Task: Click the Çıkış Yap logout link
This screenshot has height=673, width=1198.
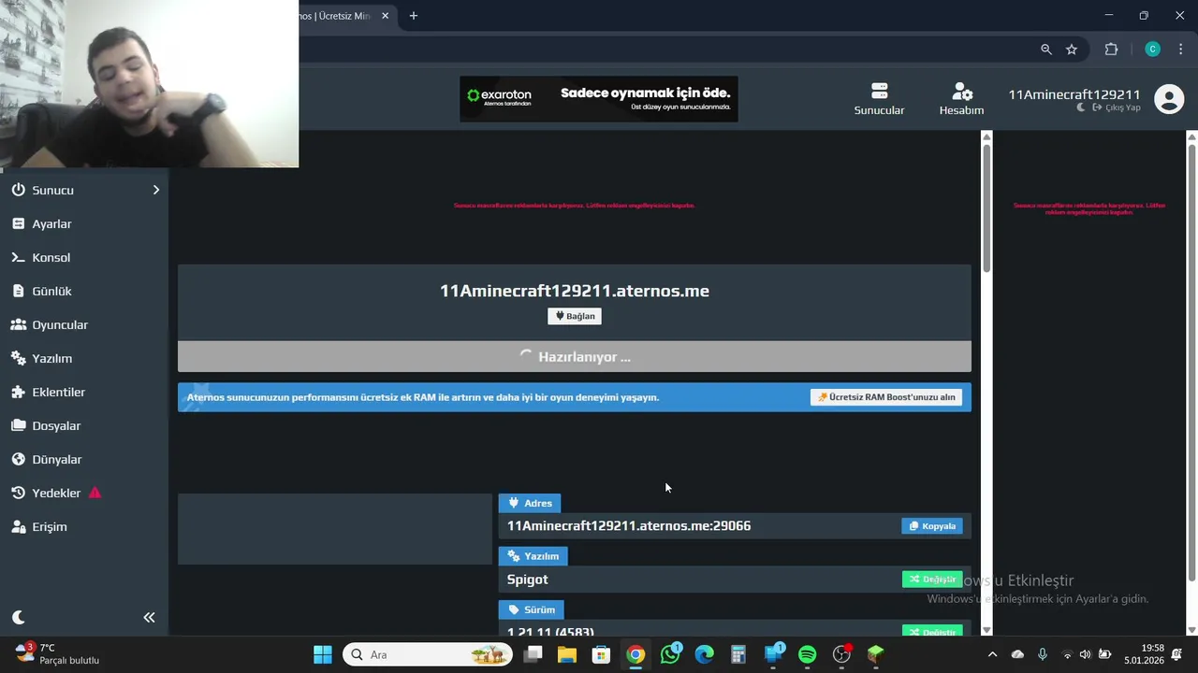Action: coord(1117,107)
